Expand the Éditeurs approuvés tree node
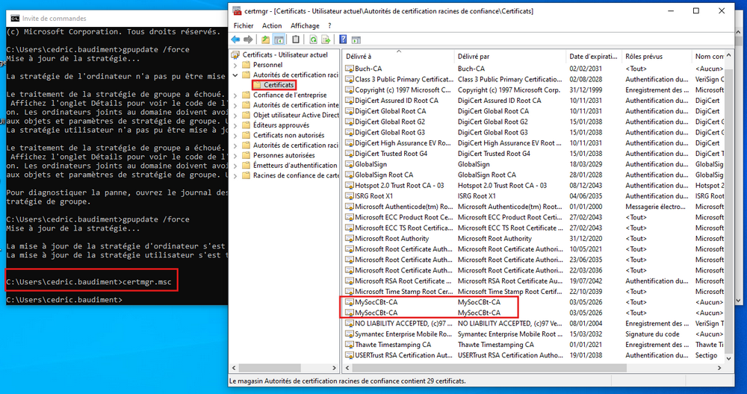This screenshot has height=394, width=747. tap(236, 125)
